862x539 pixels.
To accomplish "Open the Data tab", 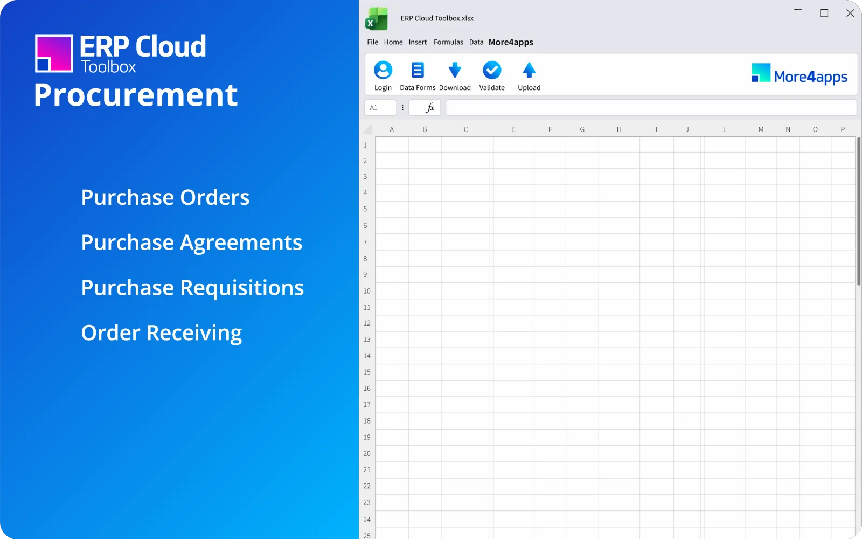I will (x=476, y=42).
